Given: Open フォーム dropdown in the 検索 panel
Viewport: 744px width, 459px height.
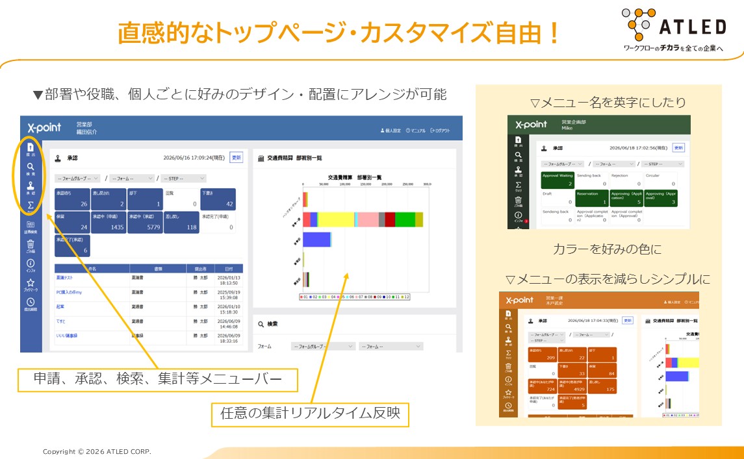Looking at the screenshot, I should tap(391, 346).
